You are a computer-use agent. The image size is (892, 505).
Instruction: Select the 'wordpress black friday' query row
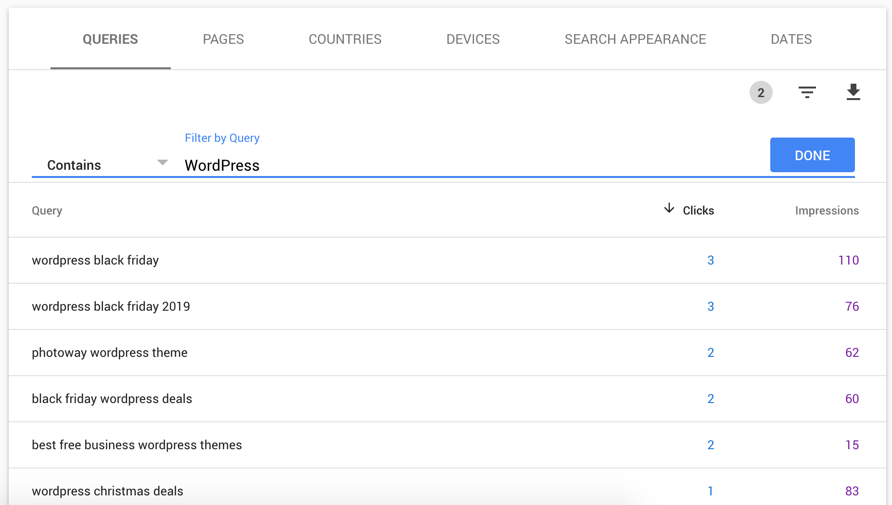click(x=447, y=260)
